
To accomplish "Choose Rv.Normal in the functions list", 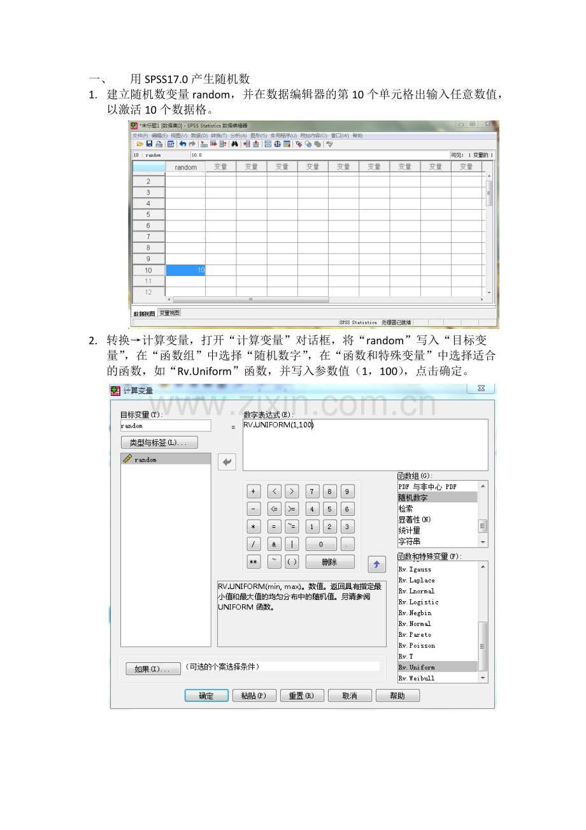I will [415, 623].
